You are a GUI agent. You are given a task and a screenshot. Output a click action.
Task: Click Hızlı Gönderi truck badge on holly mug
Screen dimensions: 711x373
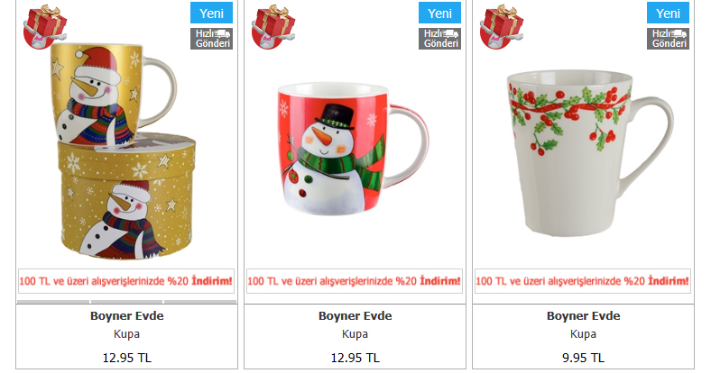668,39
